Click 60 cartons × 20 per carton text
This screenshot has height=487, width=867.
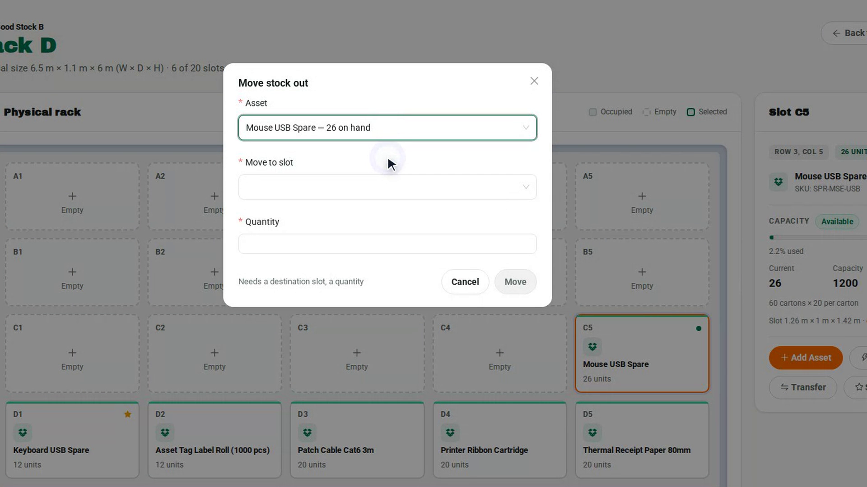coord(814,303)
